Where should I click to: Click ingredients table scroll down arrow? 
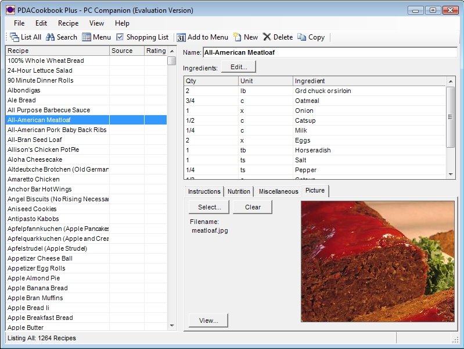pos(451,174)
